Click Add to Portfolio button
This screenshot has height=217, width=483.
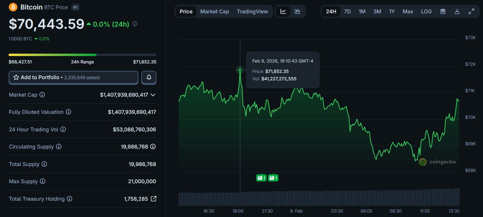[x=73, y=77]
